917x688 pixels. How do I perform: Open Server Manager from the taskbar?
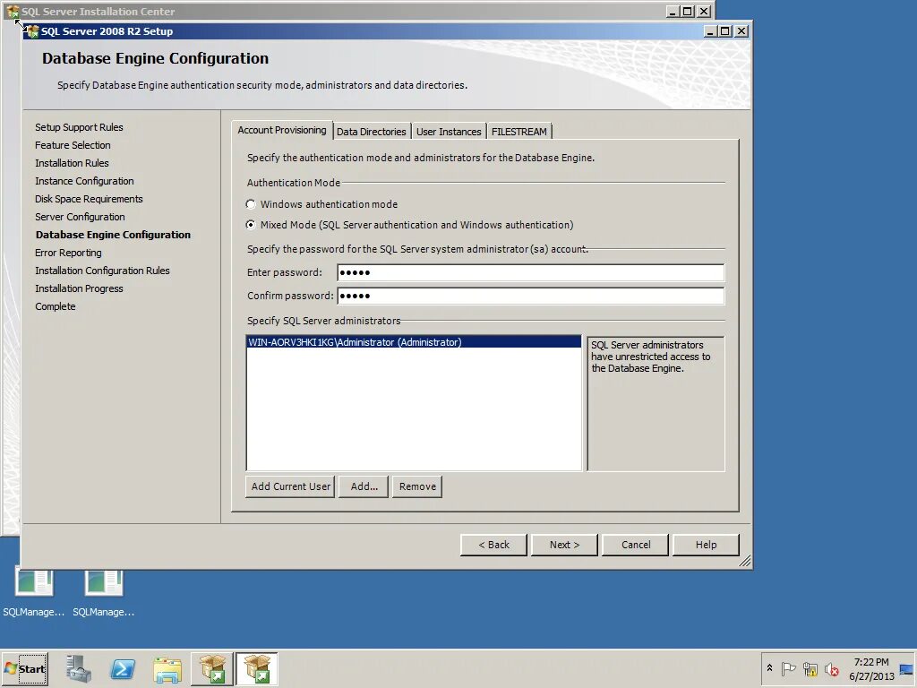tap(79, 669)
